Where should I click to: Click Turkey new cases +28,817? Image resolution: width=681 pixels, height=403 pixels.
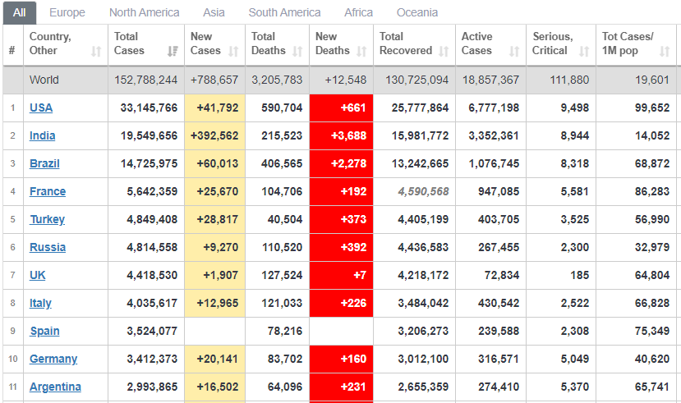(218, 219)
